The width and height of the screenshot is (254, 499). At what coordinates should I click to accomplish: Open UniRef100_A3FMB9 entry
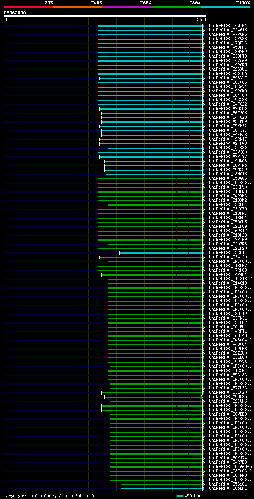228,121
